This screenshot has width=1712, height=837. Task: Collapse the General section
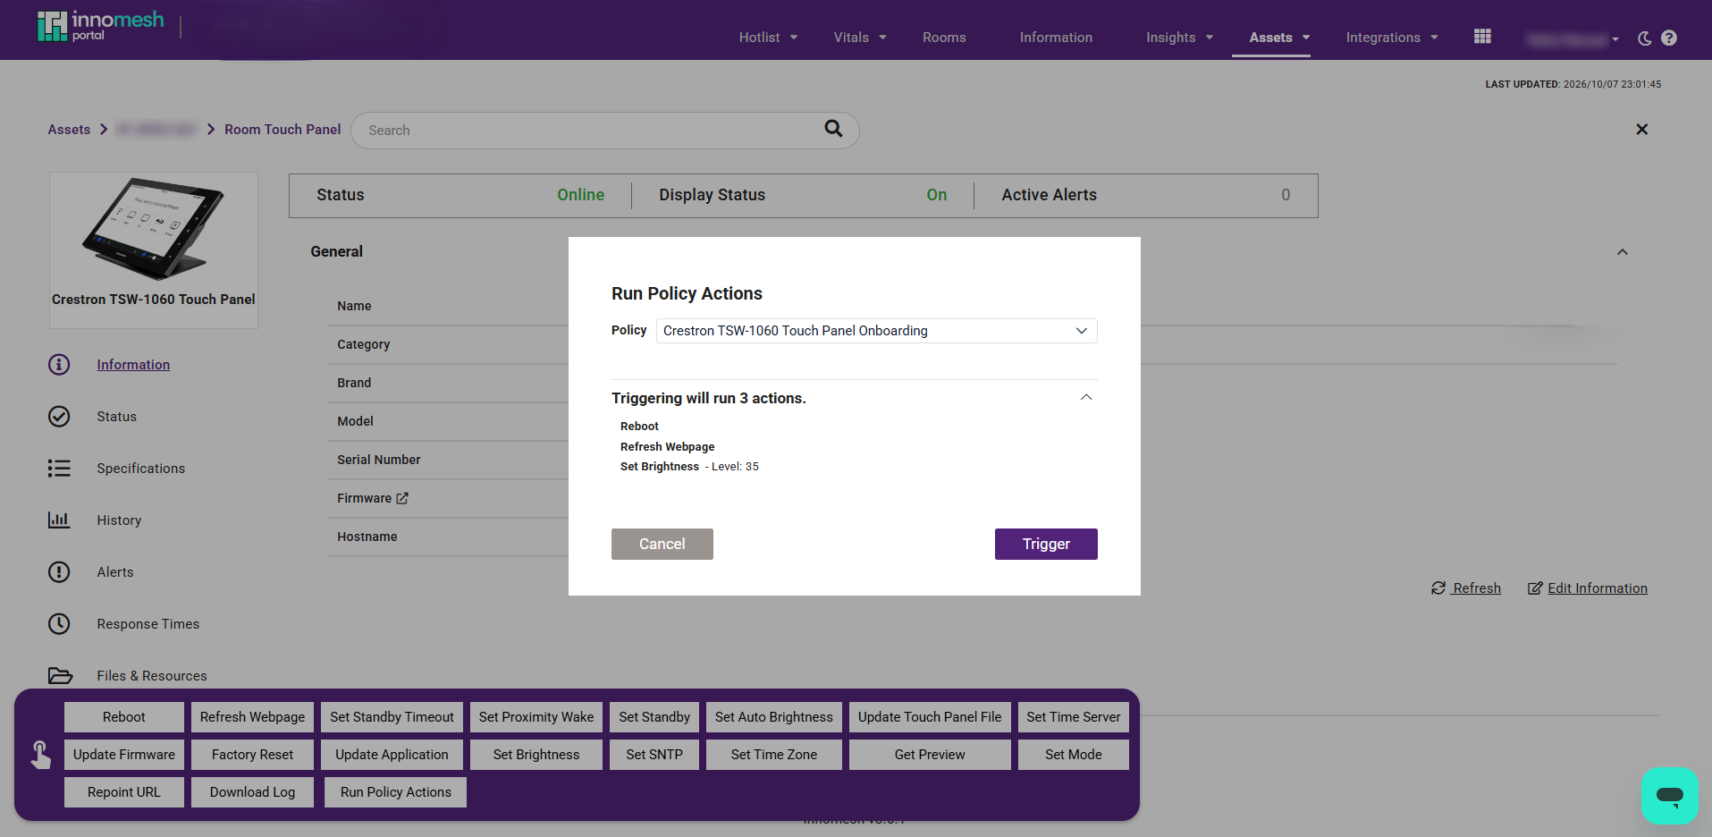coord(1623,252)
